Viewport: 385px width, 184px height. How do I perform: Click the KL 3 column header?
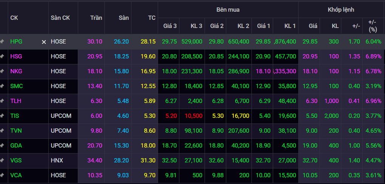pos(196,26)
